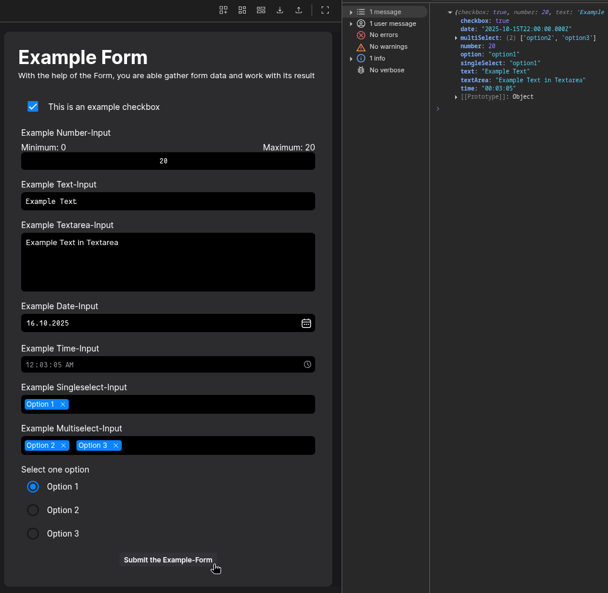Open the calendar picker in date input
608x593 pixels.
click(x=306, y=323)
